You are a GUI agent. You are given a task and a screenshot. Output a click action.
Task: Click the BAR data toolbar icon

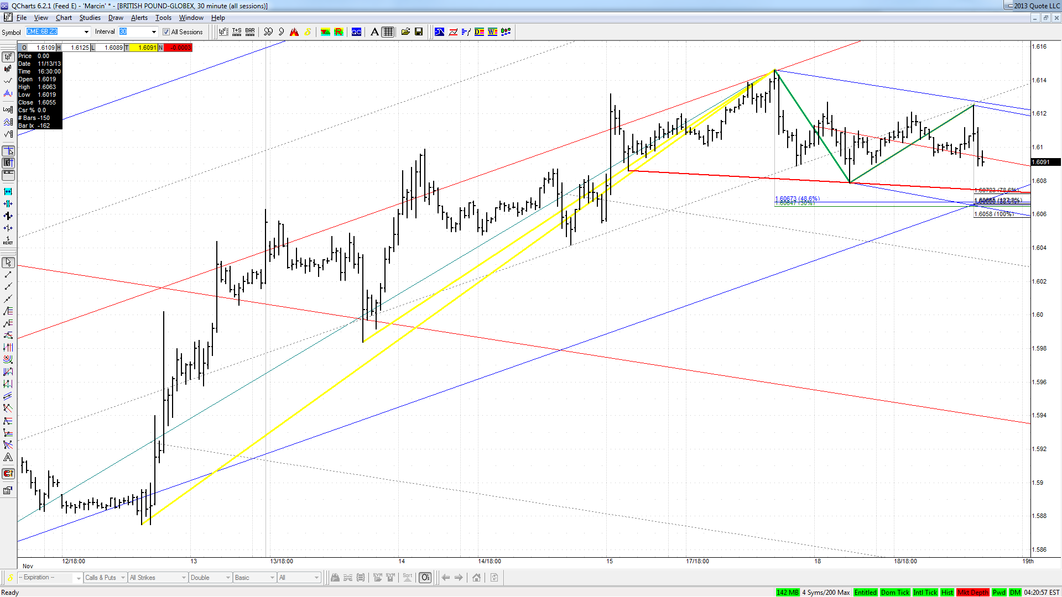250,32
